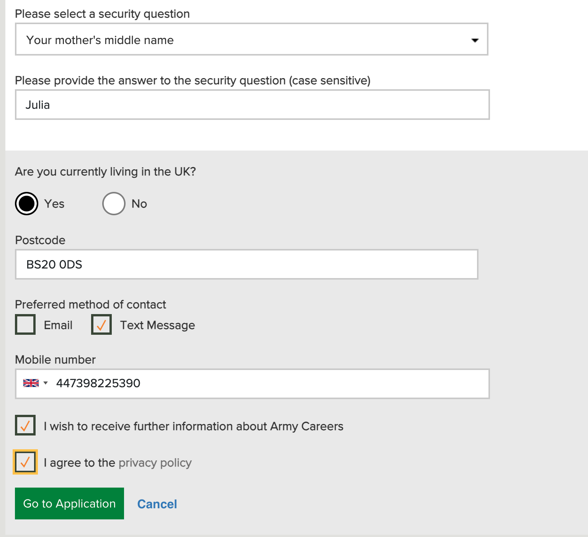Click the 'No' label next to radio
This screenshot has height=537, width=588.
pos(139,204)
